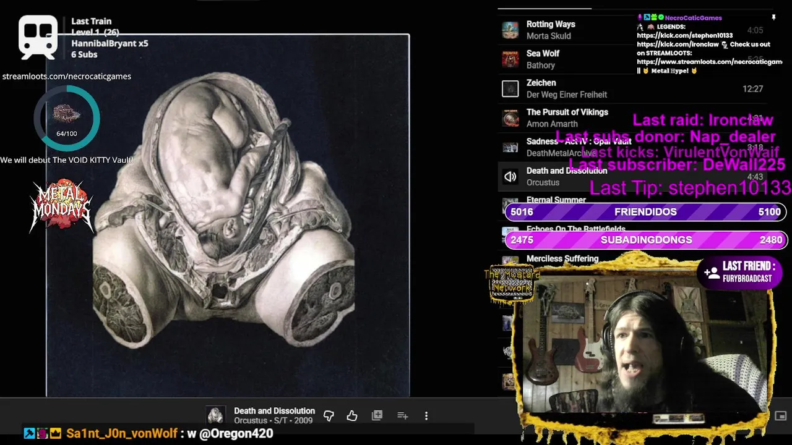
Task: Click NecroCaticGames username in pinned message
Action: (693, 18)
